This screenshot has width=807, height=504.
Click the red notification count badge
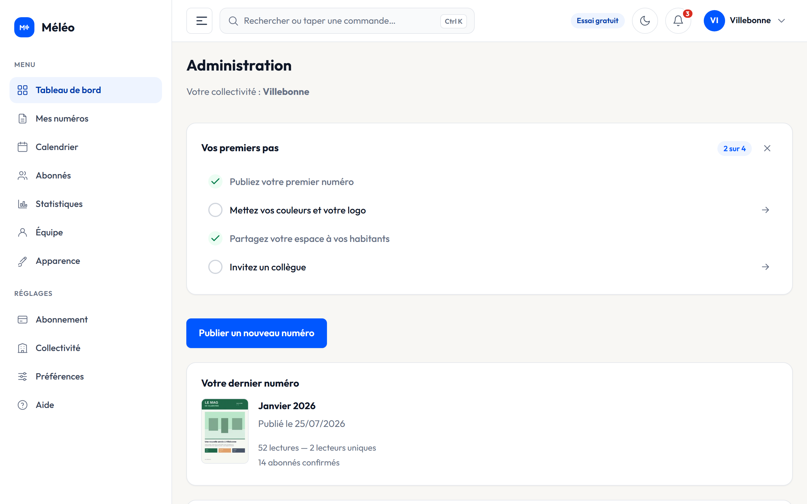[687, 14]
